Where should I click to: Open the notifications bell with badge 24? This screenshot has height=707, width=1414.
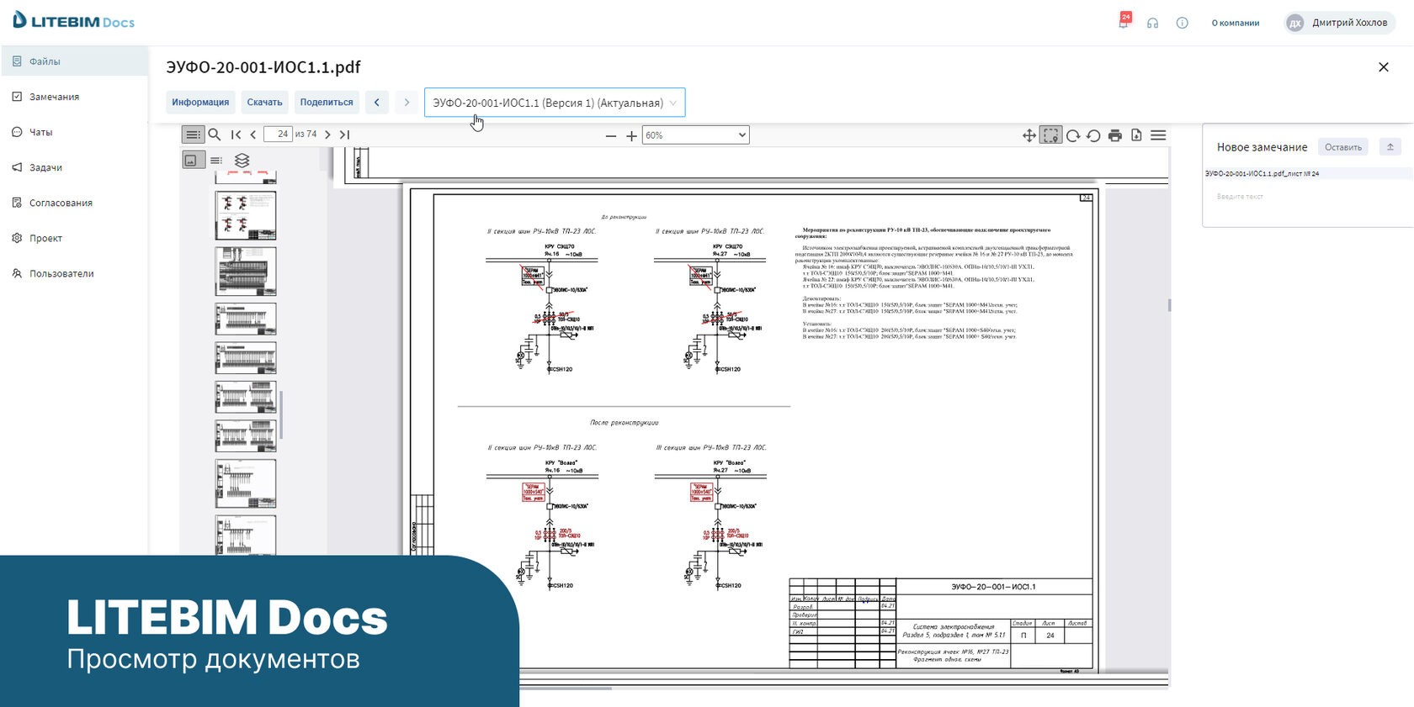pos(1124,21)
